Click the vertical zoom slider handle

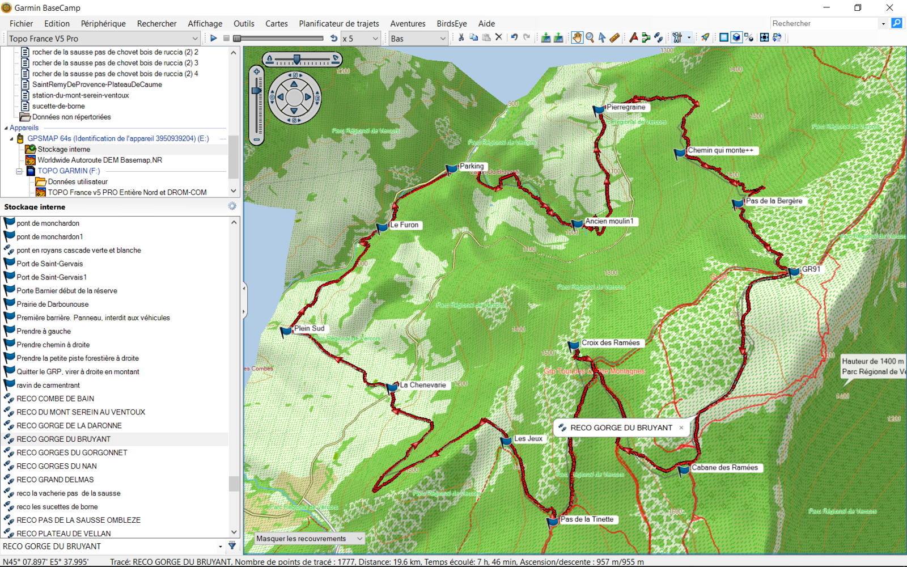point(256,90)
